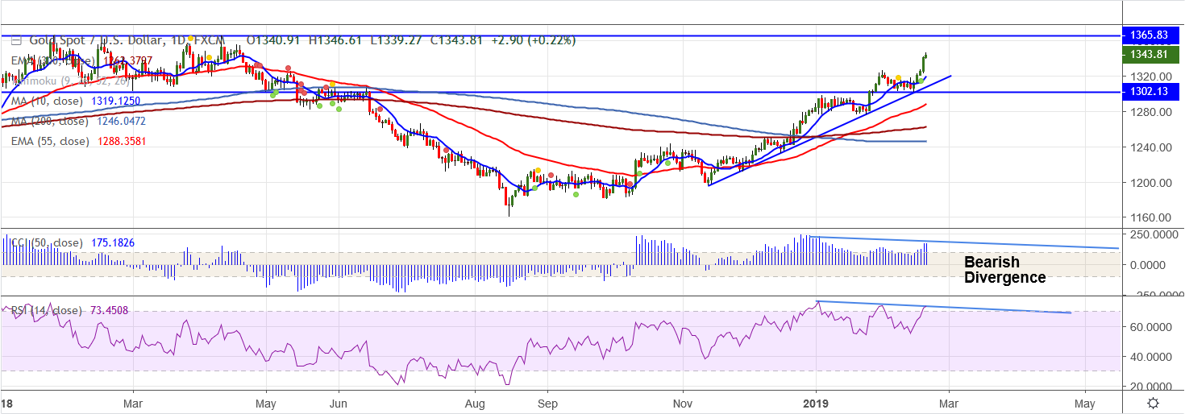Select the Bearish Divergence text annotation
Screen dimensions: 1185x414
[x=1004, y=270]
